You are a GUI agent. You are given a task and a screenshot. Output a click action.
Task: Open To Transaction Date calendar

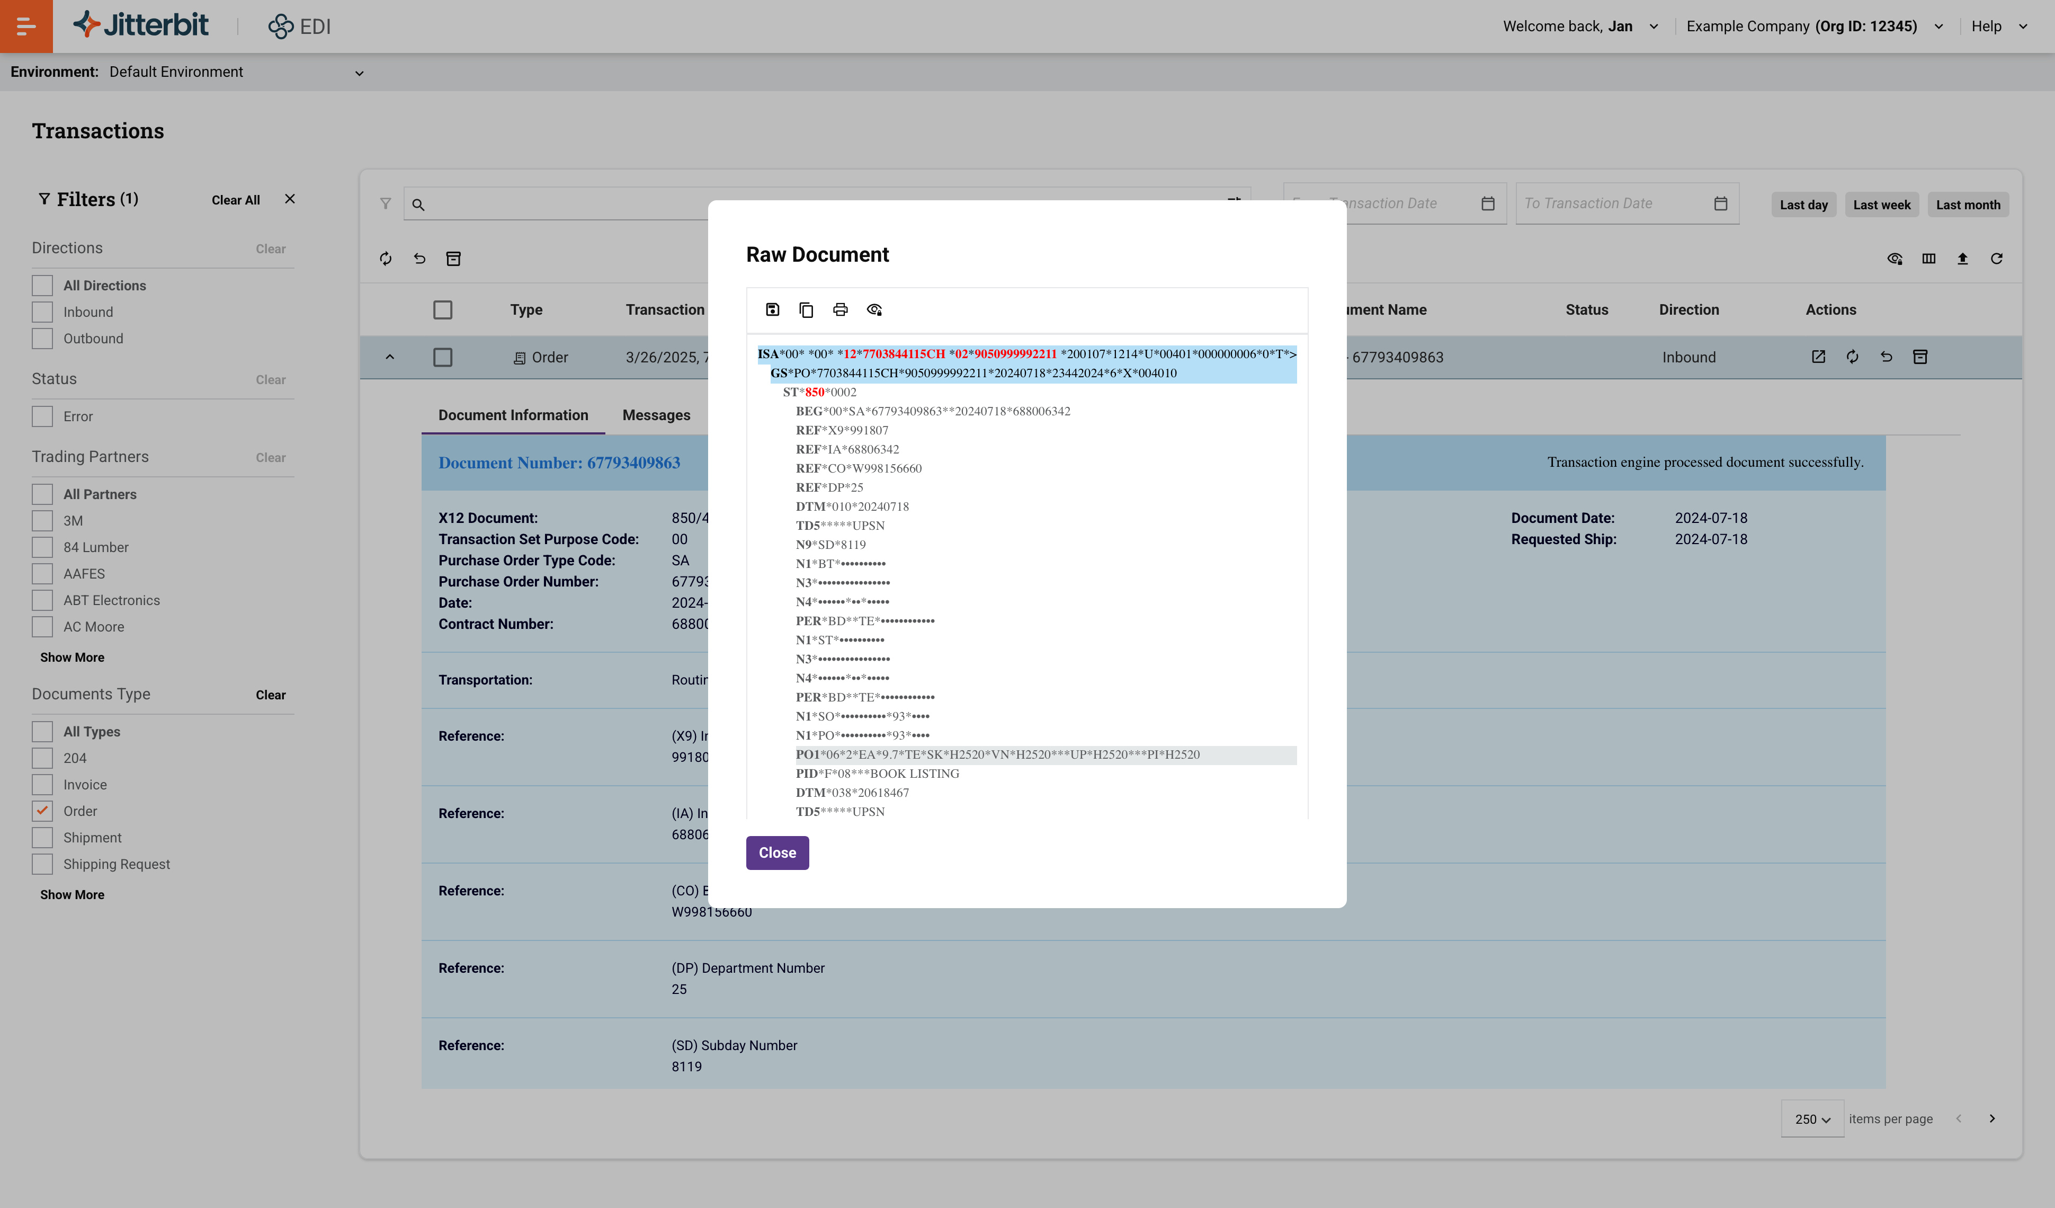point(1721,203)
